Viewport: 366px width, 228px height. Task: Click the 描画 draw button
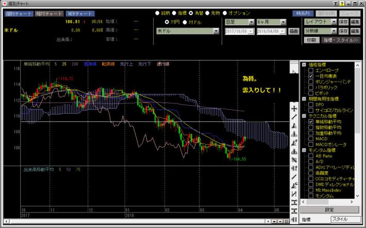pos(294,31)
